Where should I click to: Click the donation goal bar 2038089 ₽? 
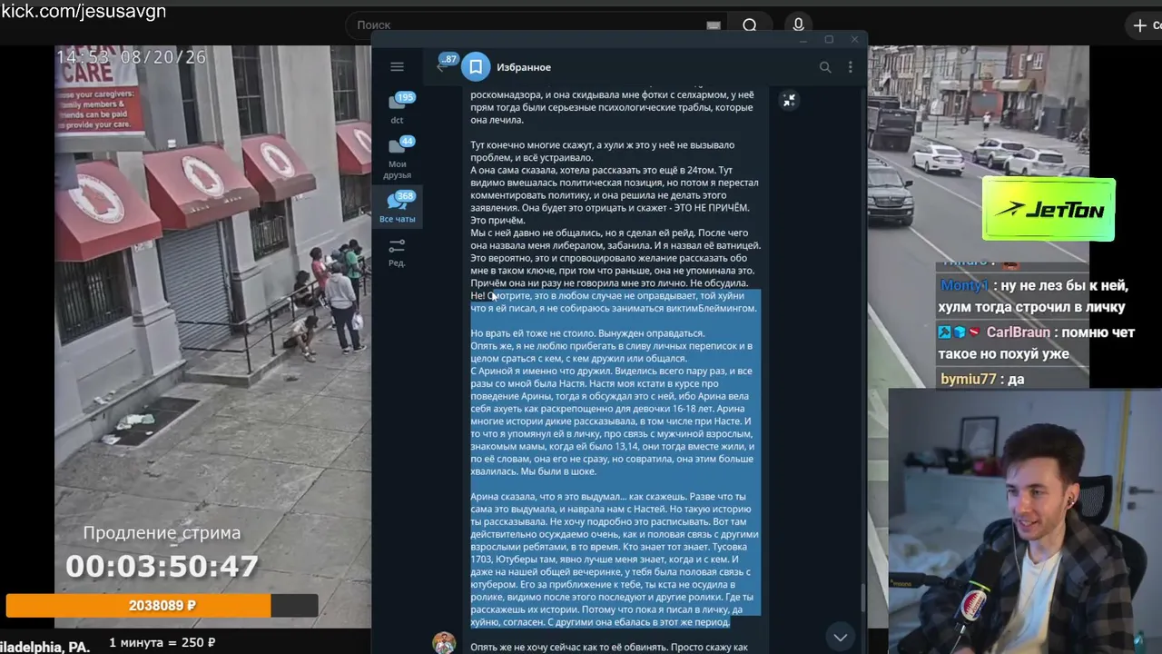click(162, 606)
